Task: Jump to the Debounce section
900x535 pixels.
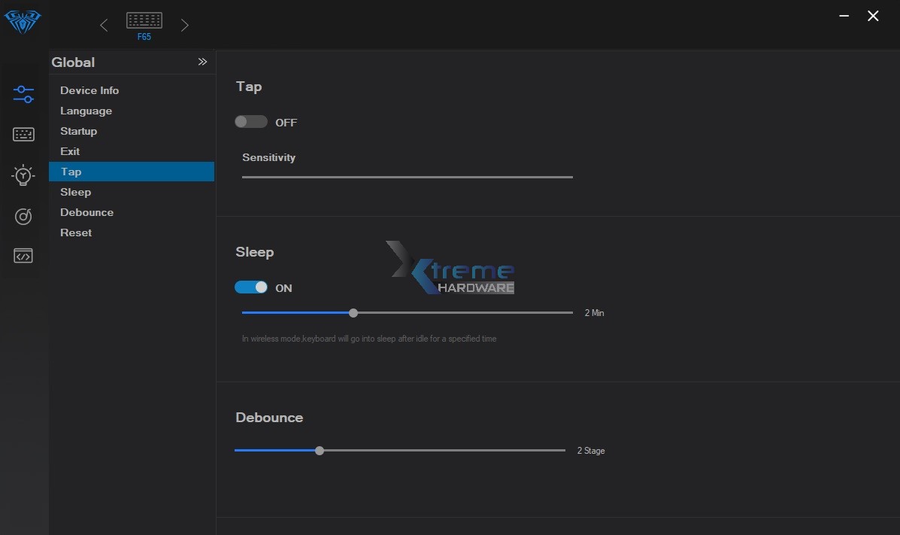Action: pos(86,212)
